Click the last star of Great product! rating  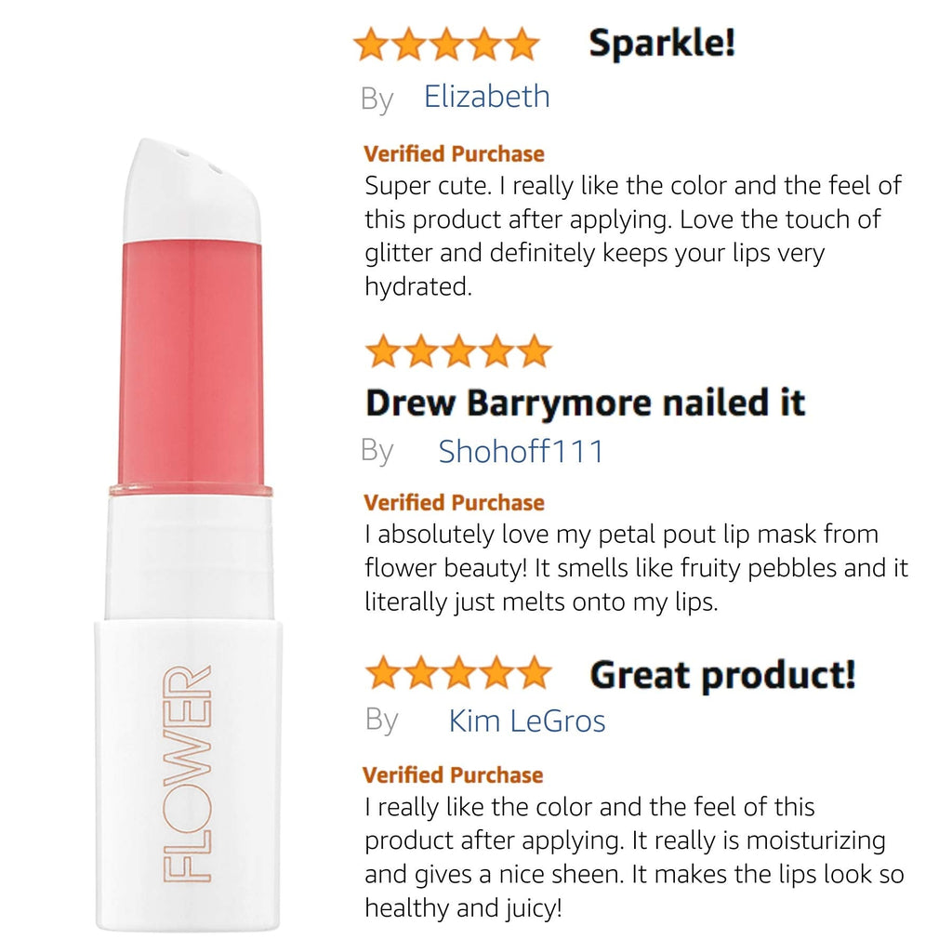pyautogui.click(x=535, y=673)
